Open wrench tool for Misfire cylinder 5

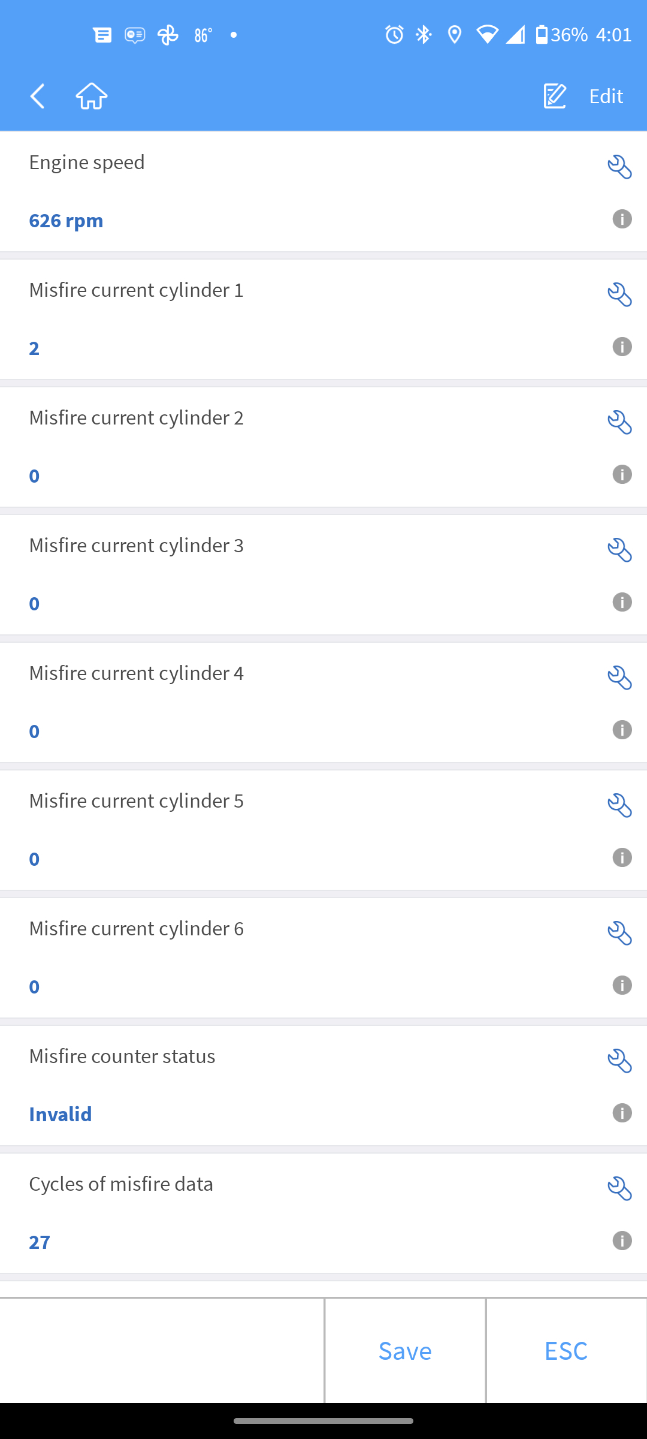tap(619, 806)
